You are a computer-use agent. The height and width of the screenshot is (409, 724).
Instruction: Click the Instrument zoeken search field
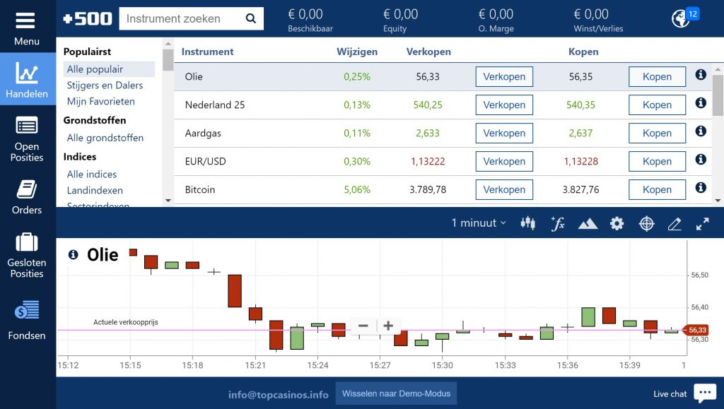182,19
